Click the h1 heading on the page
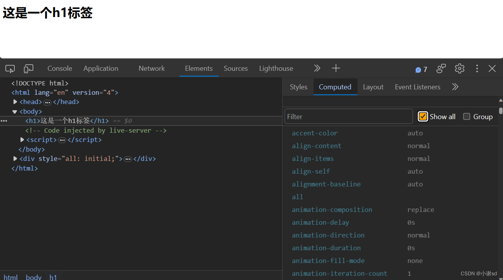Screen dimensions: 503x280 pos(48,13)
